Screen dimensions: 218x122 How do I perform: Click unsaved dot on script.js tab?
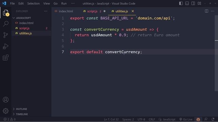pos(105,11)
